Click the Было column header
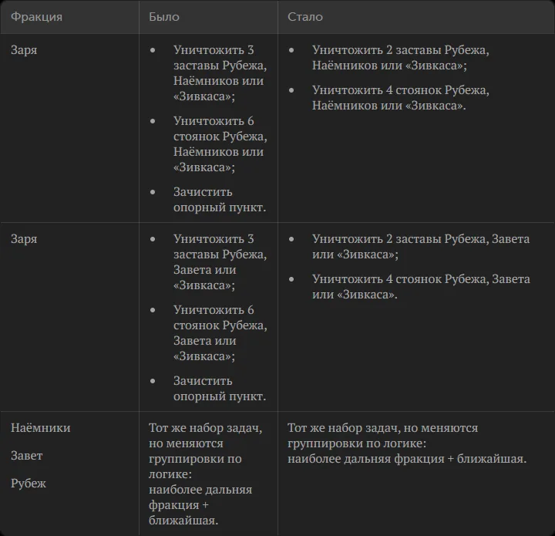This screenshot has height=536, width=555. (164, 17)
